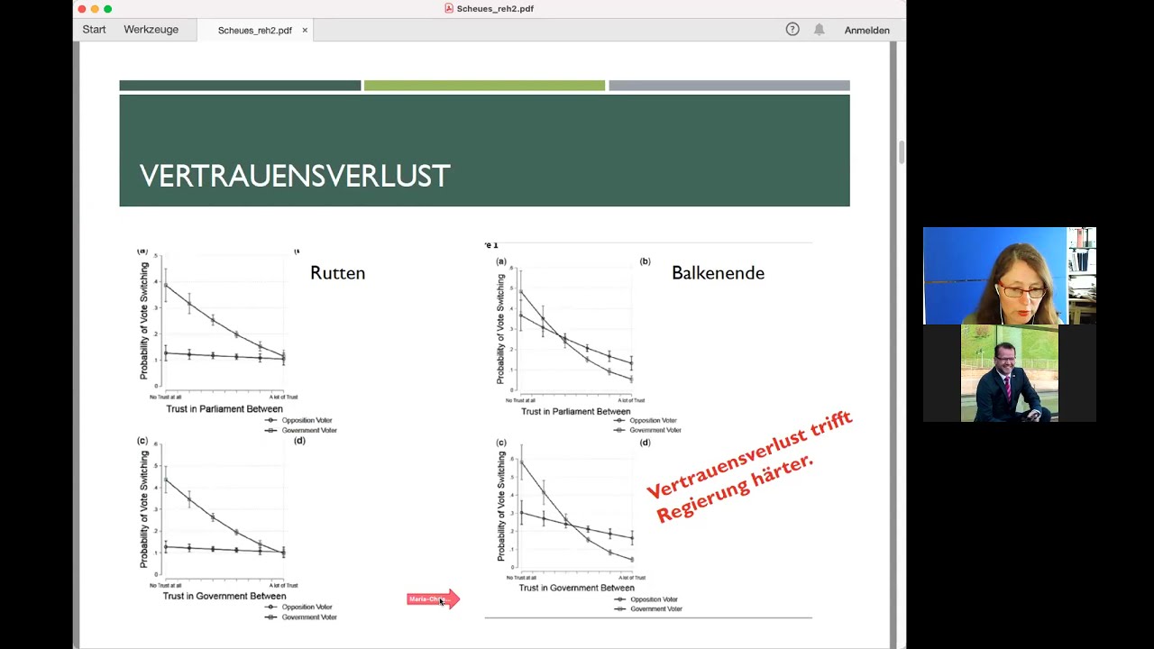Click the Anmelden sign-in button

tap(866, 30)
